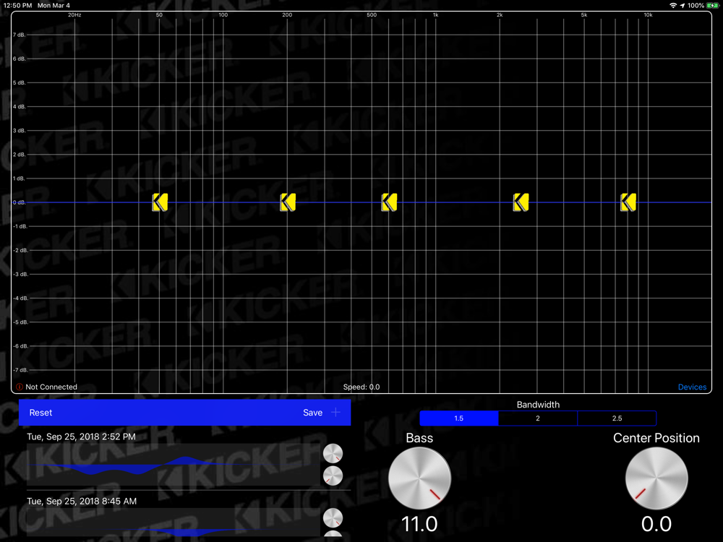Viewport: 723px width, 542px height.
Task: Set Bandwidth to 1.5
Action: [x=459, y=418]
